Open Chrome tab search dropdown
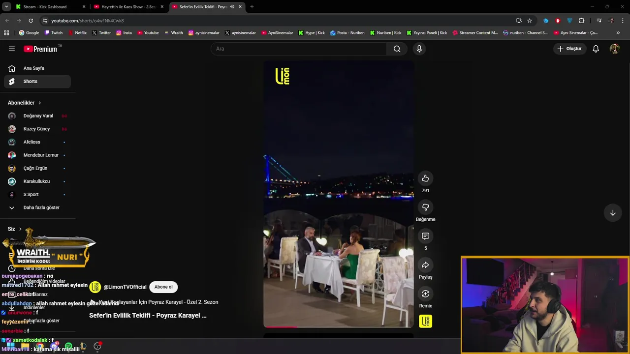 point(6,7)
